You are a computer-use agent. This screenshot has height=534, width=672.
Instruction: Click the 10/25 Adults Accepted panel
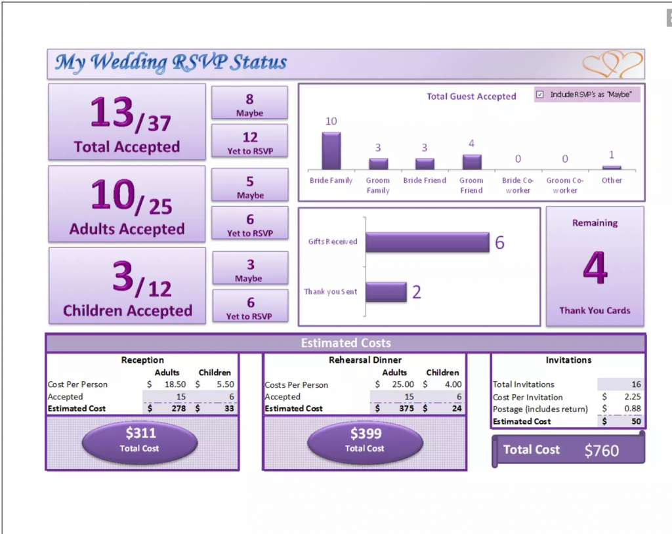click(126, 203)
